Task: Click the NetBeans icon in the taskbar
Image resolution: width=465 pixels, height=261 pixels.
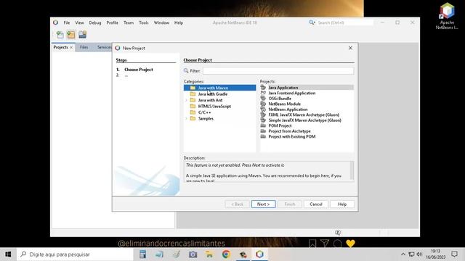Action: tap(260, 254)
